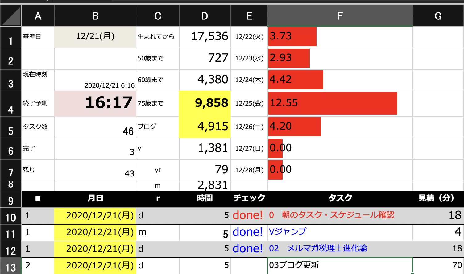Click the yellow blog cell showing 4,915
Image resolution: width=464 pixels, height=274 pixels.
205,127
